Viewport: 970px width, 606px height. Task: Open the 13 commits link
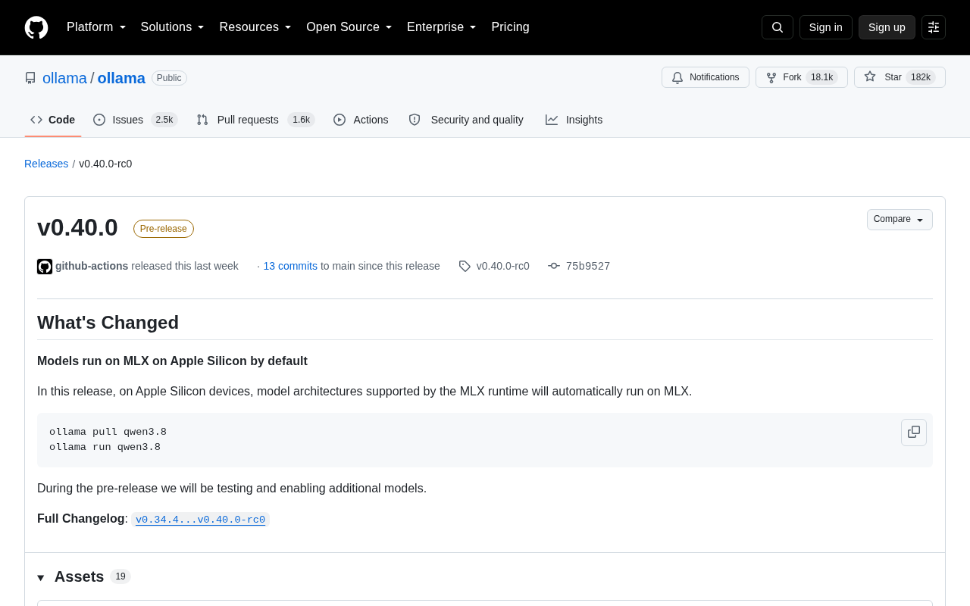290,266
